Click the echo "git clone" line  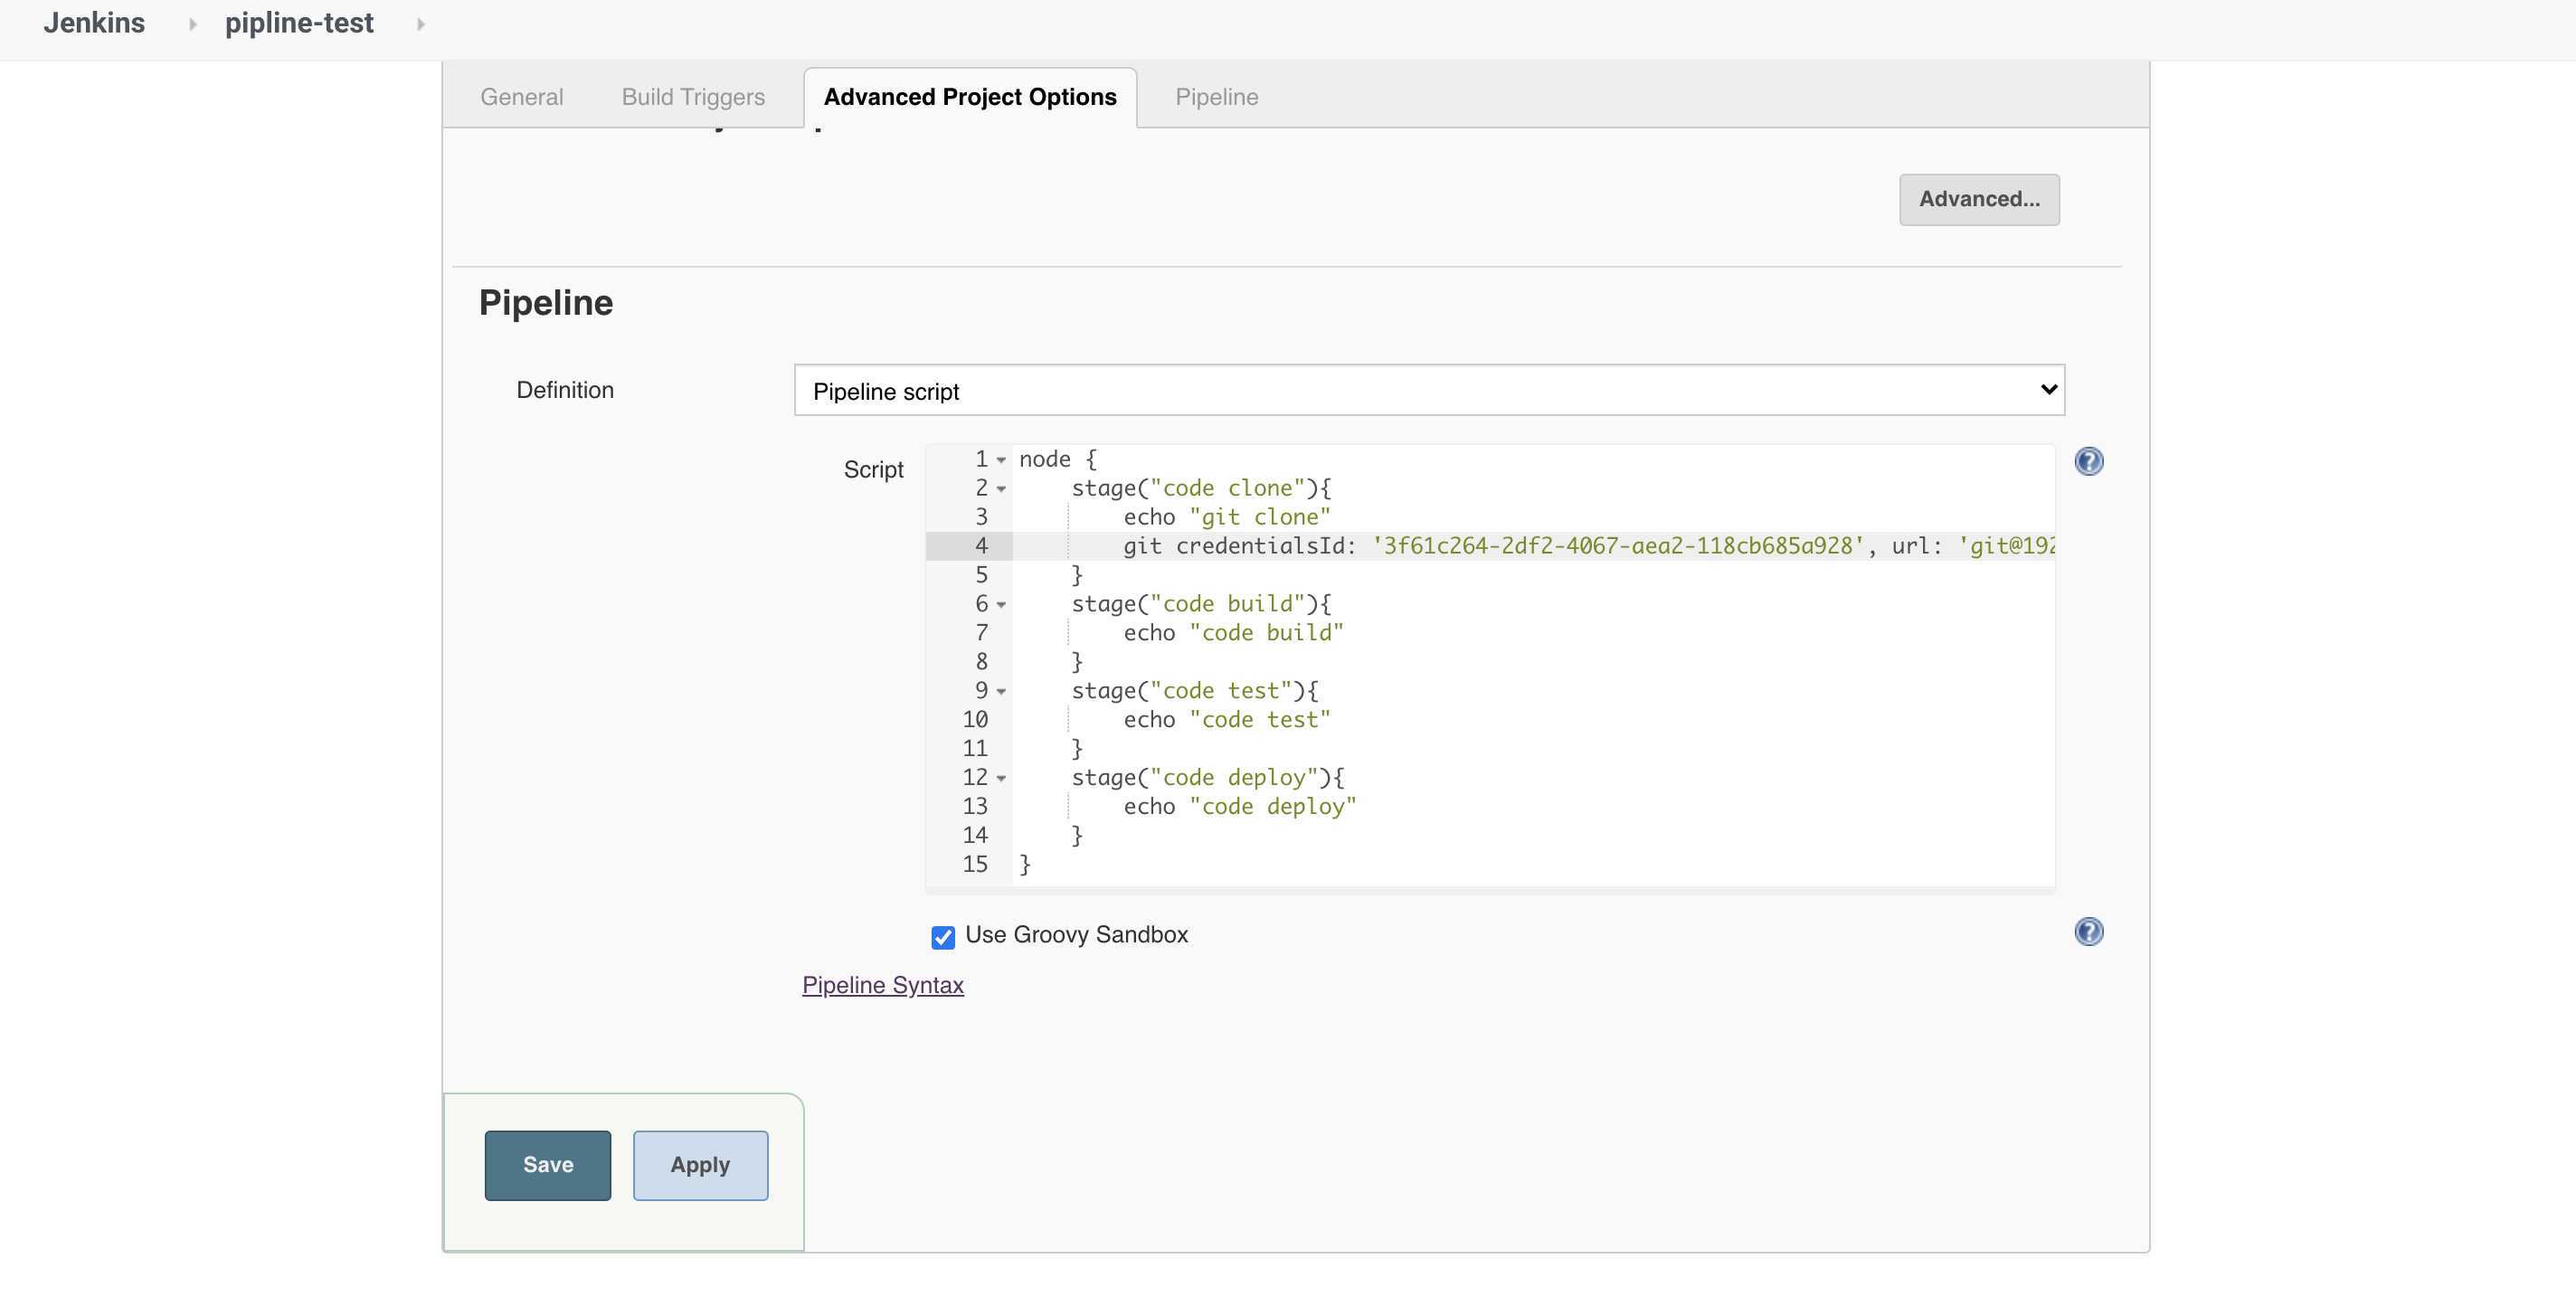pos(1227,517)
